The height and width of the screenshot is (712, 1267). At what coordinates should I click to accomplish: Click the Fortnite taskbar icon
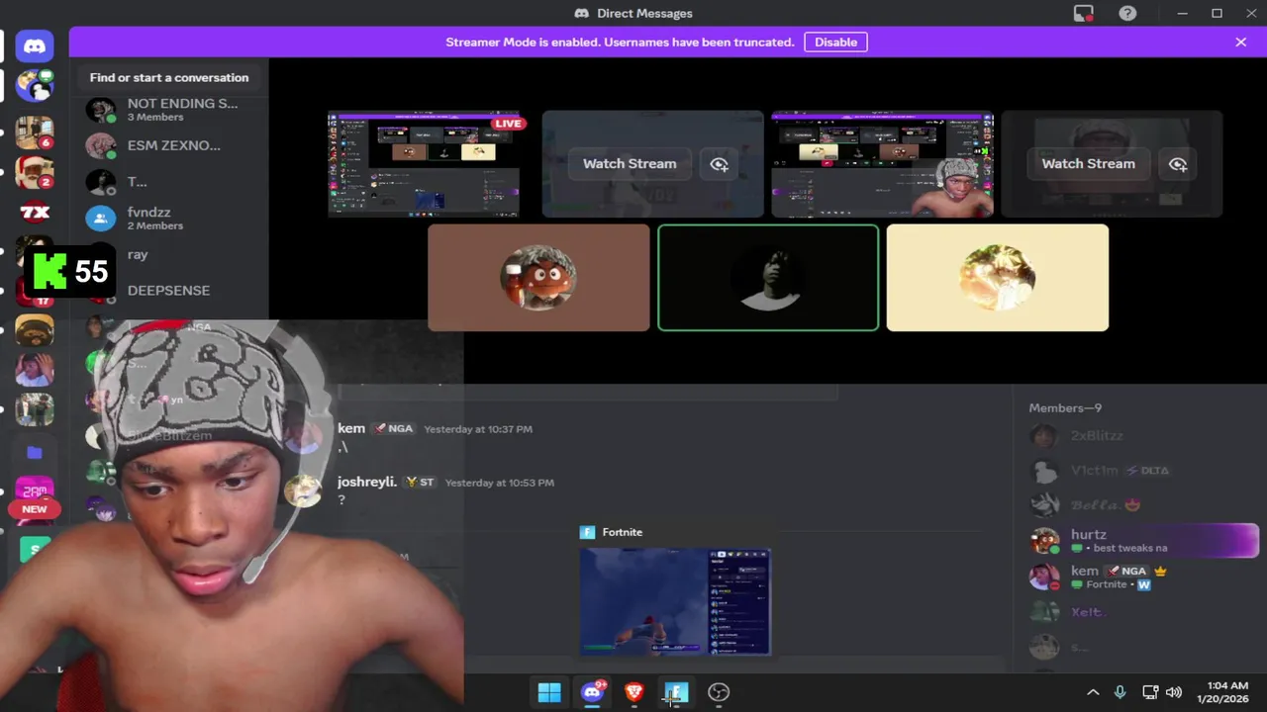[676, 692]
